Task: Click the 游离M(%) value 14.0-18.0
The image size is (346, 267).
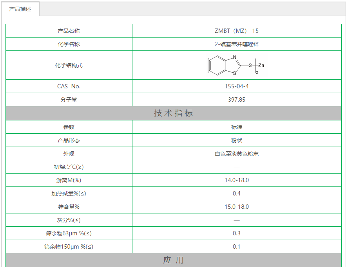Action: pyautogui.click(x=236, y=180)
